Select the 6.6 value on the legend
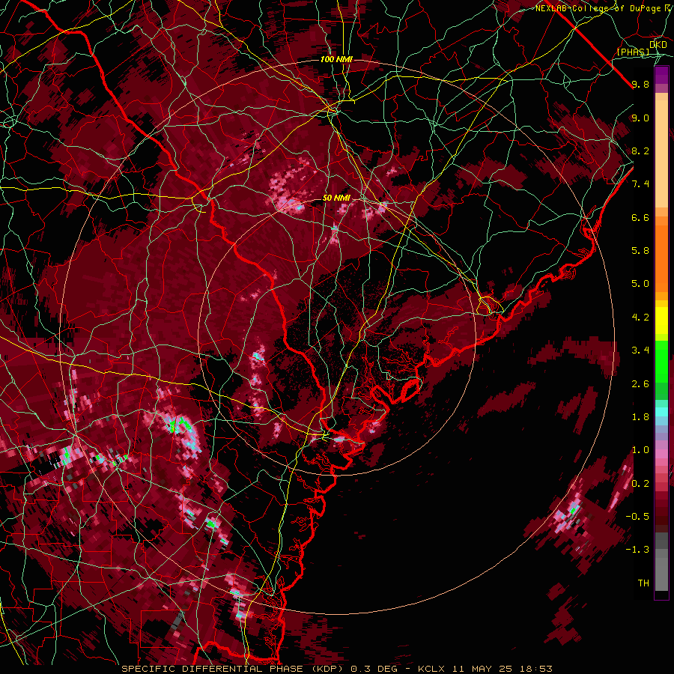This screenshot has height=674, width=674. 640,217
